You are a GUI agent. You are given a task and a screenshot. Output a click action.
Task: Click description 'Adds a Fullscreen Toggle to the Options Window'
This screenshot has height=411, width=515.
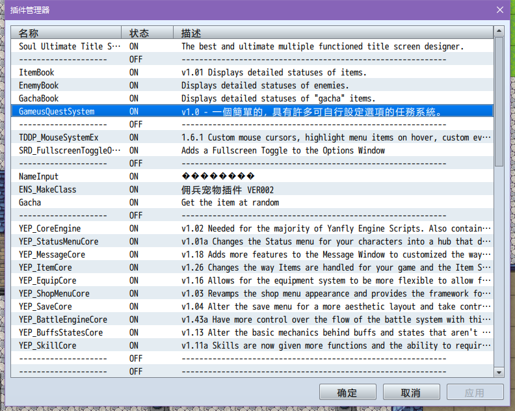pos(283,150)
